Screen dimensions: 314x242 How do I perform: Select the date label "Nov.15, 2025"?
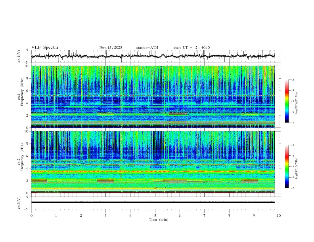pyautogui.click(x=111, y=47)
